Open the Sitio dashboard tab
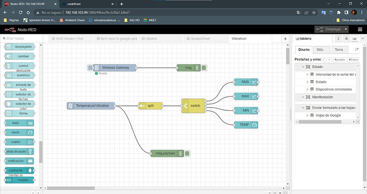Image resolution: width=367 pixels, height=194 pixels. (322, 50)
